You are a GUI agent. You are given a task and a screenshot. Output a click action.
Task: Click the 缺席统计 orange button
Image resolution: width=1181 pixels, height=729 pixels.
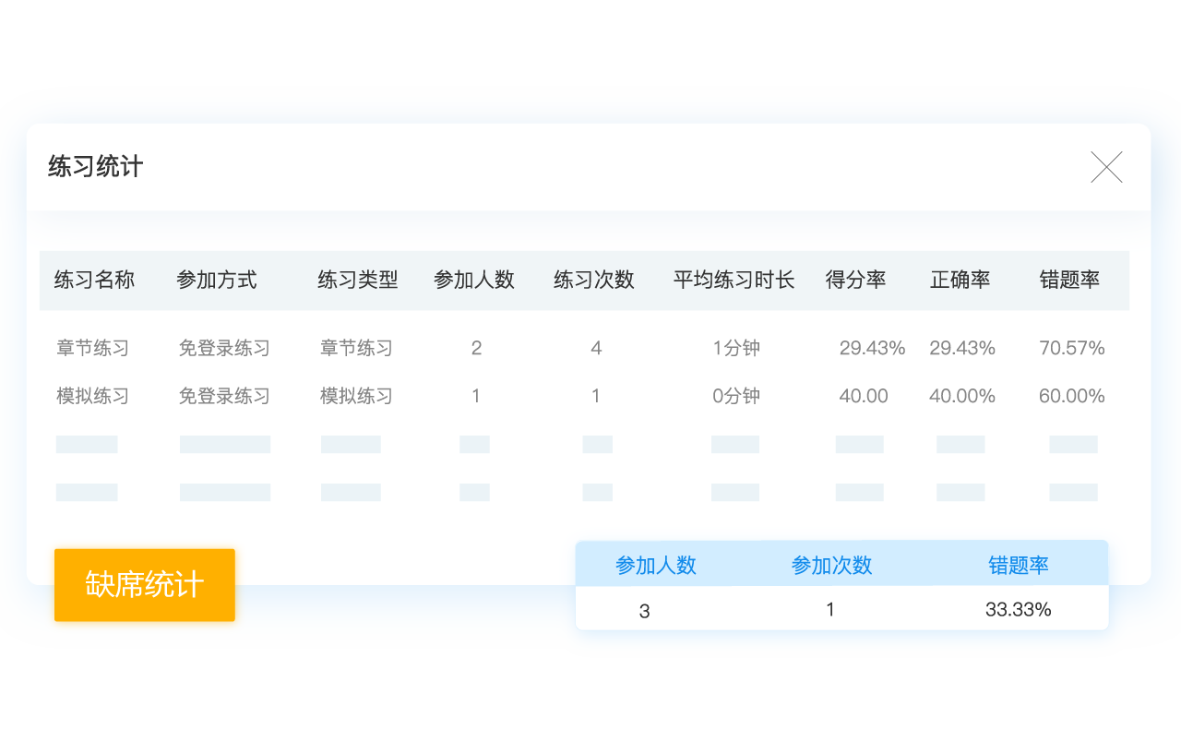[145, 585]
